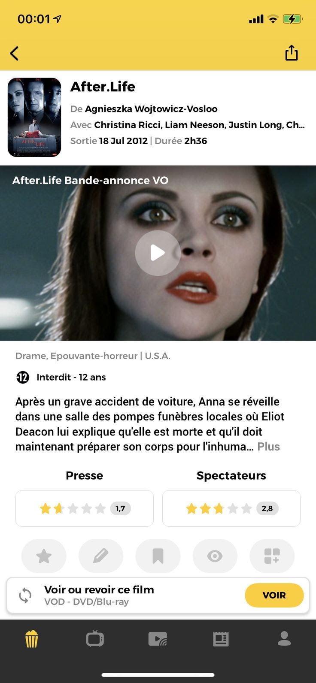Play the After.Life trailer video

click(158, 253)
